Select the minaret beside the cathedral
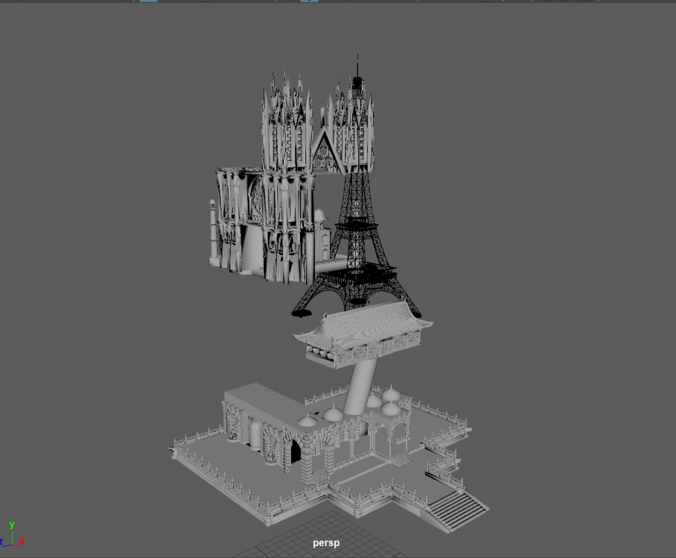 pos(212,232)
